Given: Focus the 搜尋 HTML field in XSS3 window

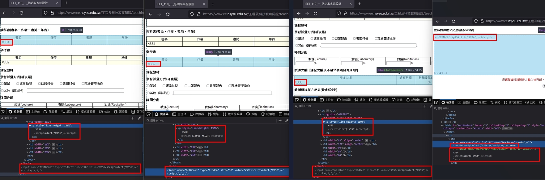Looking at the screenshot, I should click(357, 106).
